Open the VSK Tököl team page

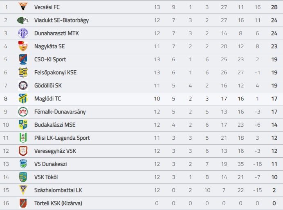click(46, 177)
